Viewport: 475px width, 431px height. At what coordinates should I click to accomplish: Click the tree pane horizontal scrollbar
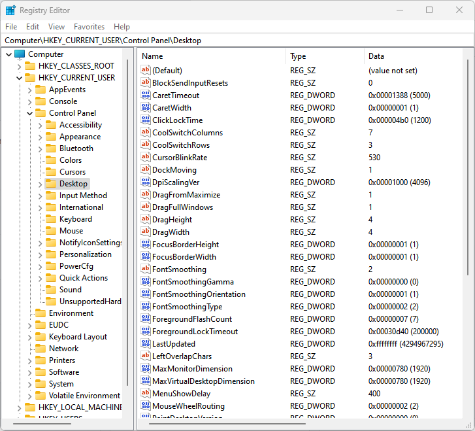tap(42, 424)
